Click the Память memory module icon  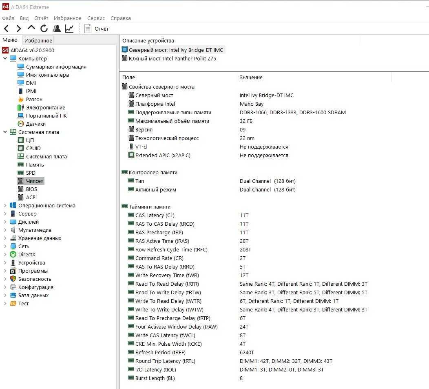[x=21, y=164]
